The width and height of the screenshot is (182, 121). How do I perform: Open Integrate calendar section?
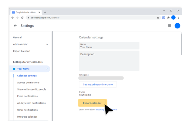(x=27, y=116)
